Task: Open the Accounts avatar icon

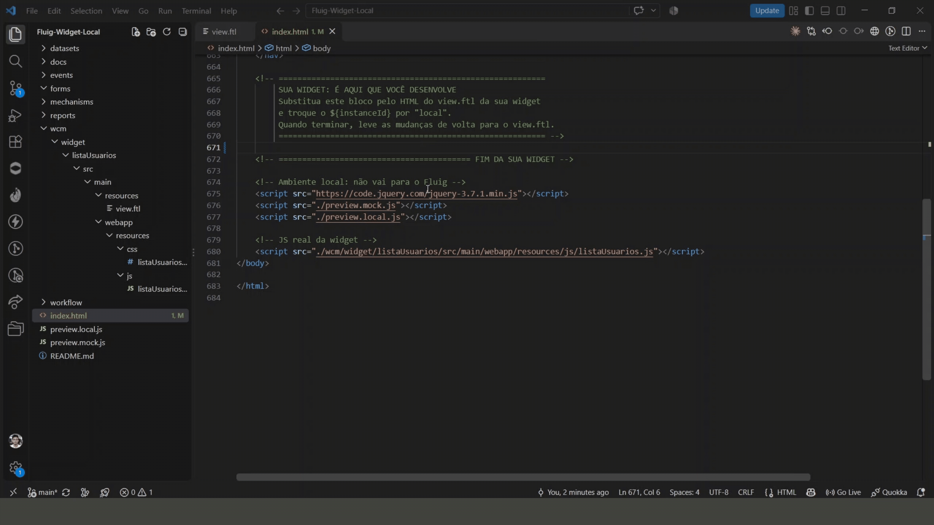Action: pyautogui.click(x=15, y=441)
